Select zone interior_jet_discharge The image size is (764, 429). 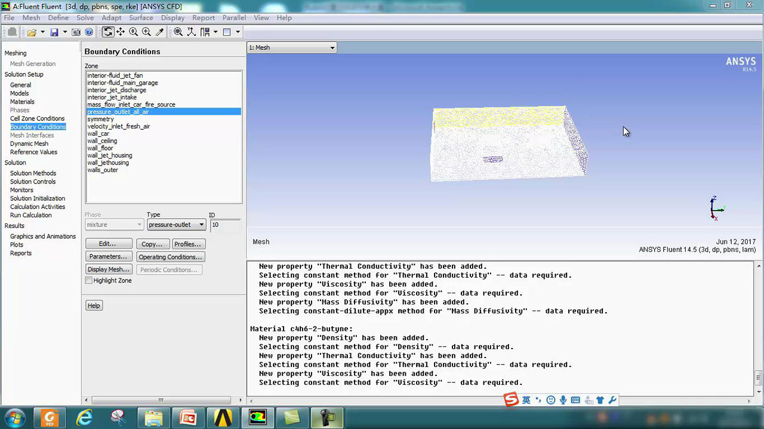tap(116, 90)
